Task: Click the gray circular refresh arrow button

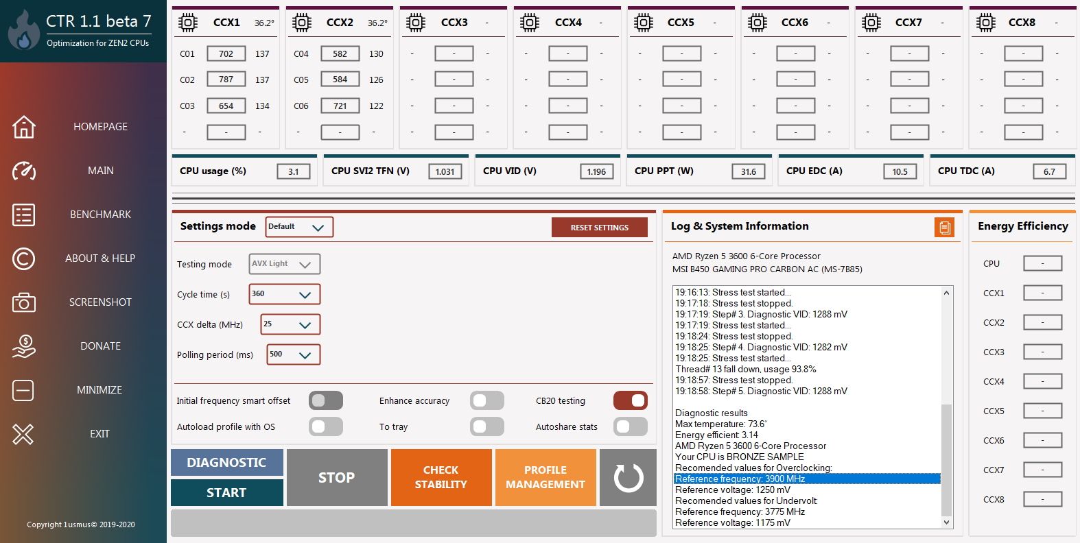Action: click(628, 478)
